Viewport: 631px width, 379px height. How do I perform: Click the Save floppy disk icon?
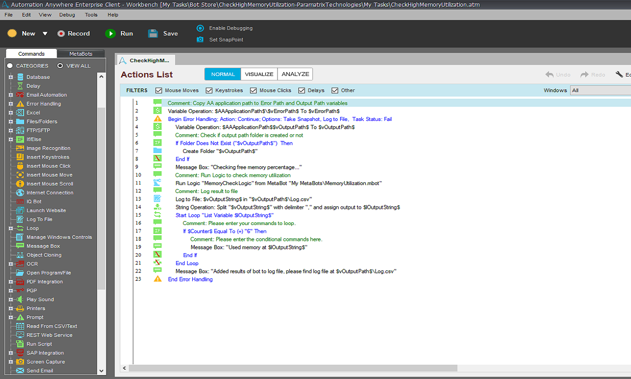[x=153, y=34]
